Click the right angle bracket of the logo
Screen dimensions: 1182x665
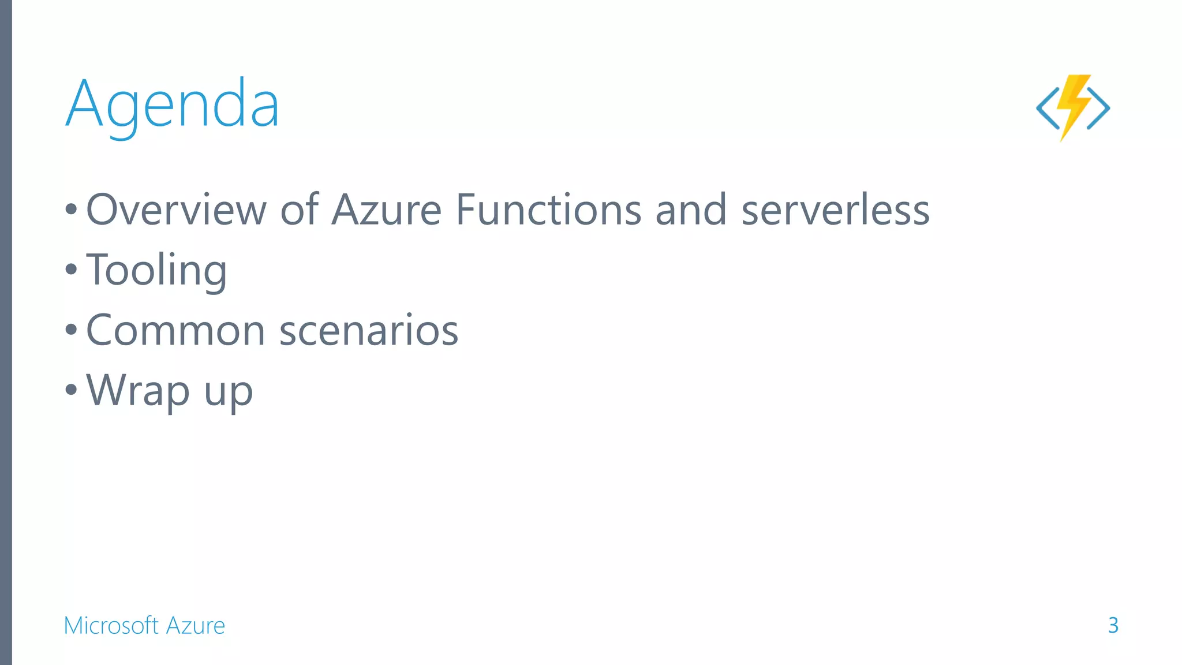[1099, 108]
